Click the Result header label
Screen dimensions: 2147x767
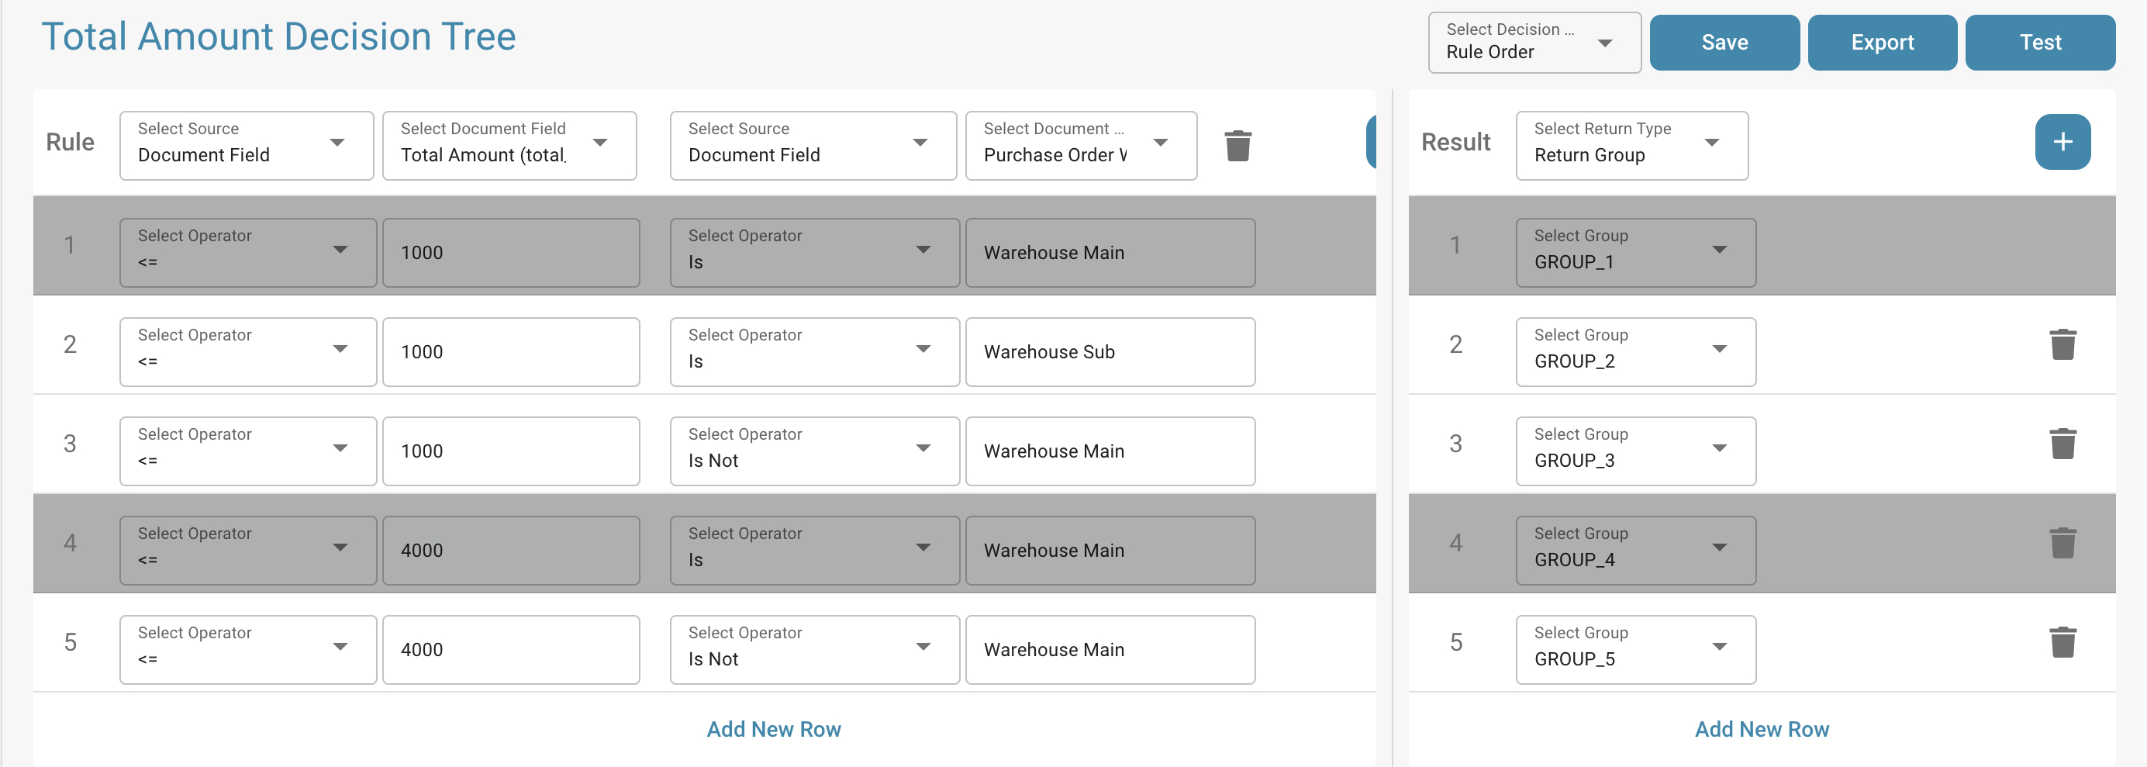click(x=1455, y=142)
